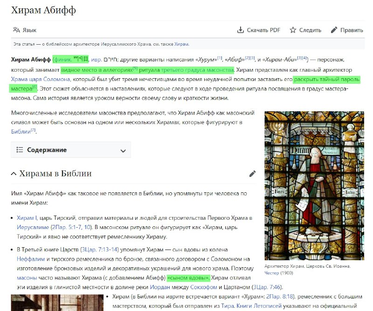Open reference [4] after «Хирам-Аби»

(304, 58)
